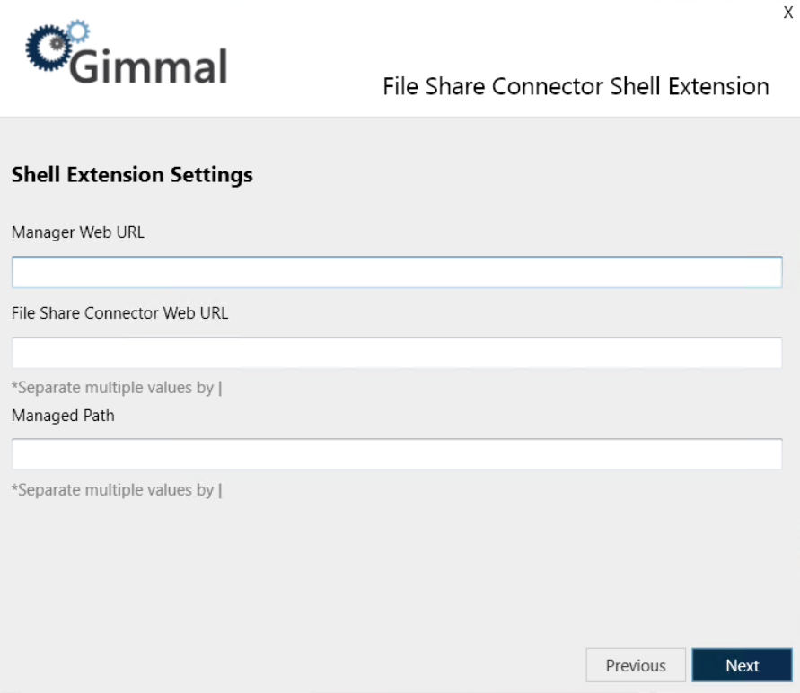Screen dimensions: 800x693
Task: Click the gray hub inside the dark gear
Action: (57, 44)
